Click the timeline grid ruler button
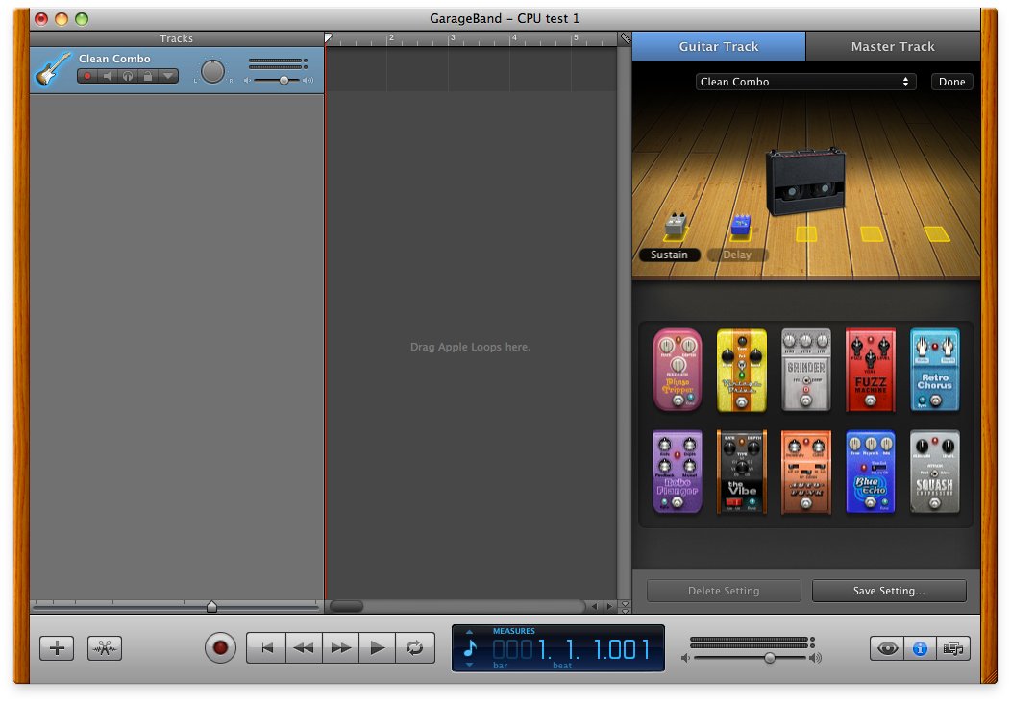 click(x=625, y=38)
